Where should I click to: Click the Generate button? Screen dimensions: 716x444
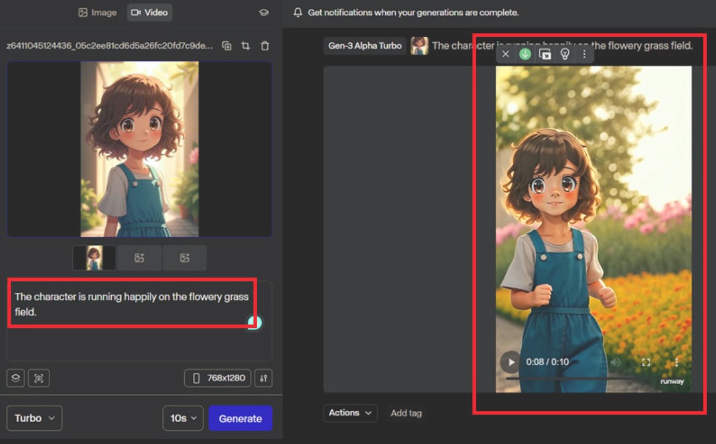[240, 418]
